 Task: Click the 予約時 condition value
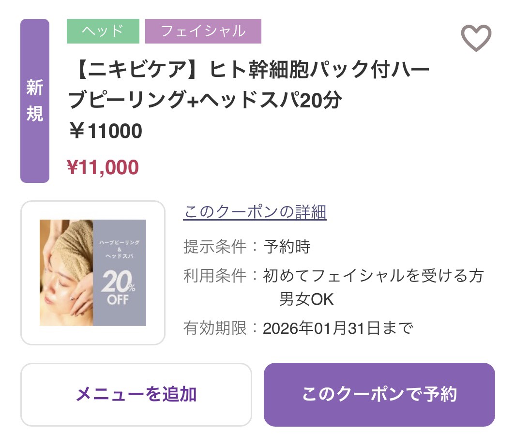287,247
